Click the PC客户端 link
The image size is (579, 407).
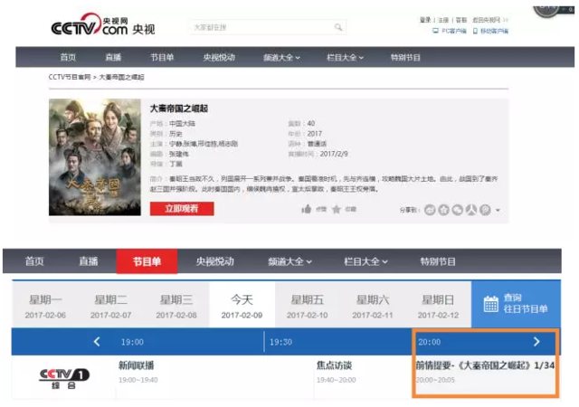pyautogui.click(x=454, y=31)
